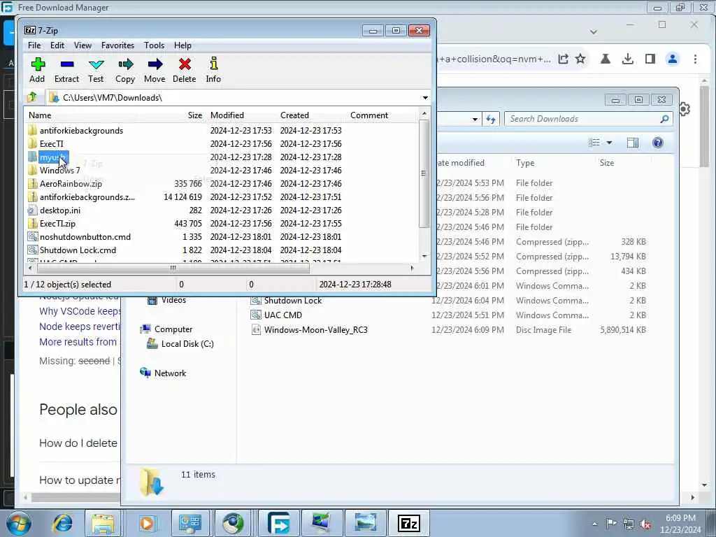Open the Favorites menu
This screenshot has height=537, width=716.
(117, 45)
